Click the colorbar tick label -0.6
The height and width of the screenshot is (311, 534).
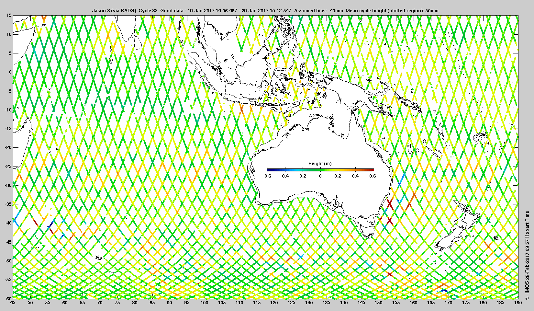(x=267, y=176)
